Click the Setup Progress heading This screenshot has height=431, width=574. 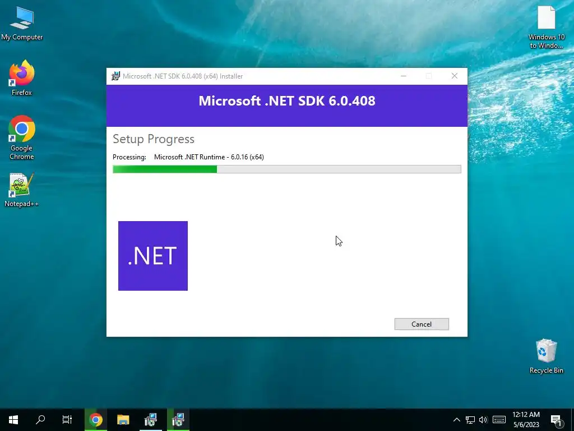pos(154,139)
